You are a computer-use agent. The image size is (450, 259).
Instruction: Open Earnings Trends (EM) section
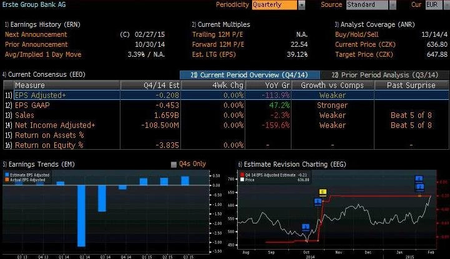click(39, 164)
